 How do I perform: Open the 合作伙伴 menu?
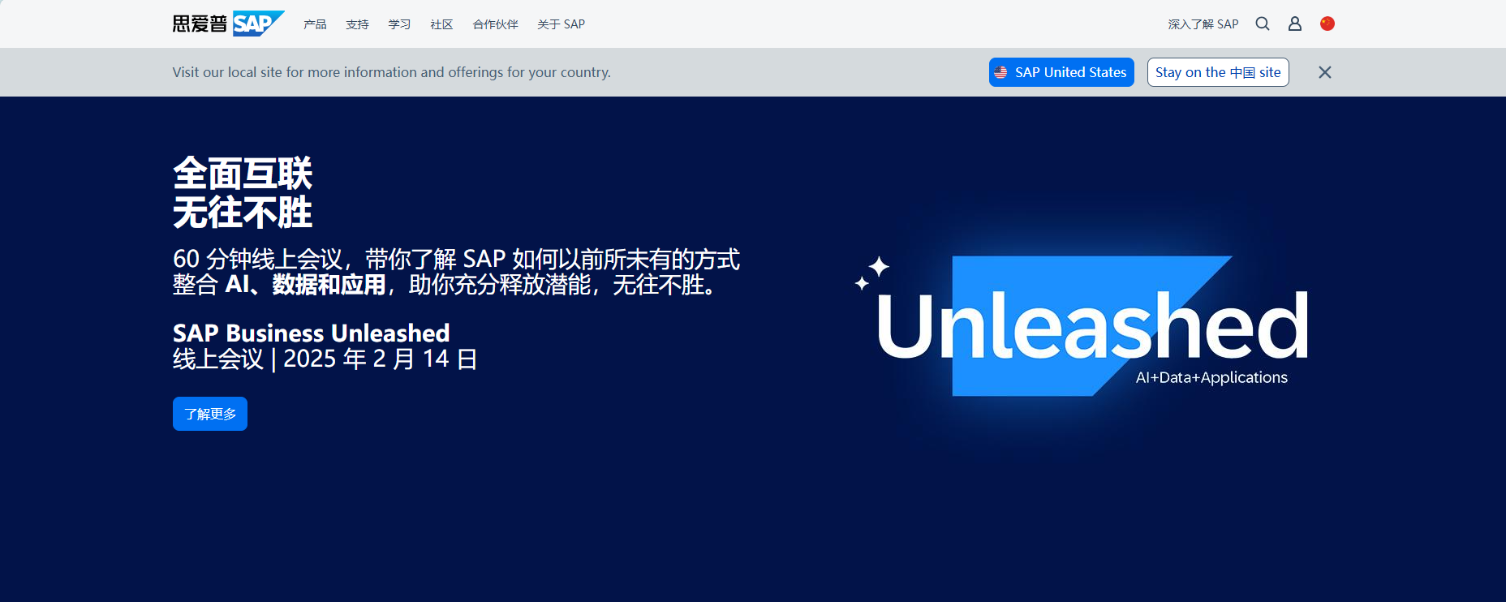tap(495, 24)
